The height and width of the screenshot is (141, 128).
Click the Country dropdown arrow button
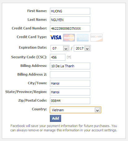pos(97,110)
